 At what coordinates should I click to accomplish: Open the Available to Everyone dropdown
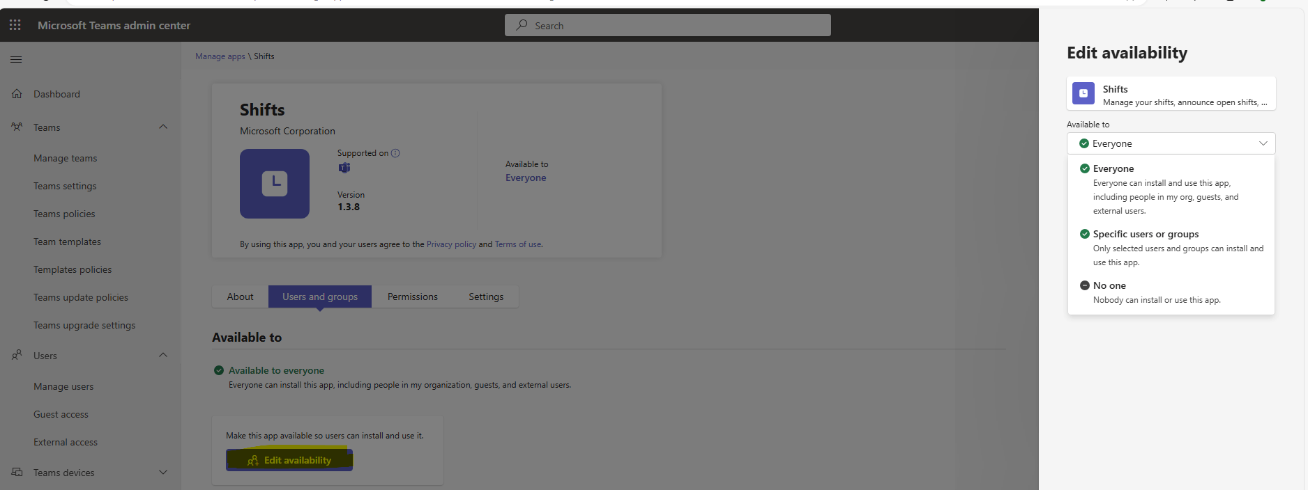point(1171,143)
